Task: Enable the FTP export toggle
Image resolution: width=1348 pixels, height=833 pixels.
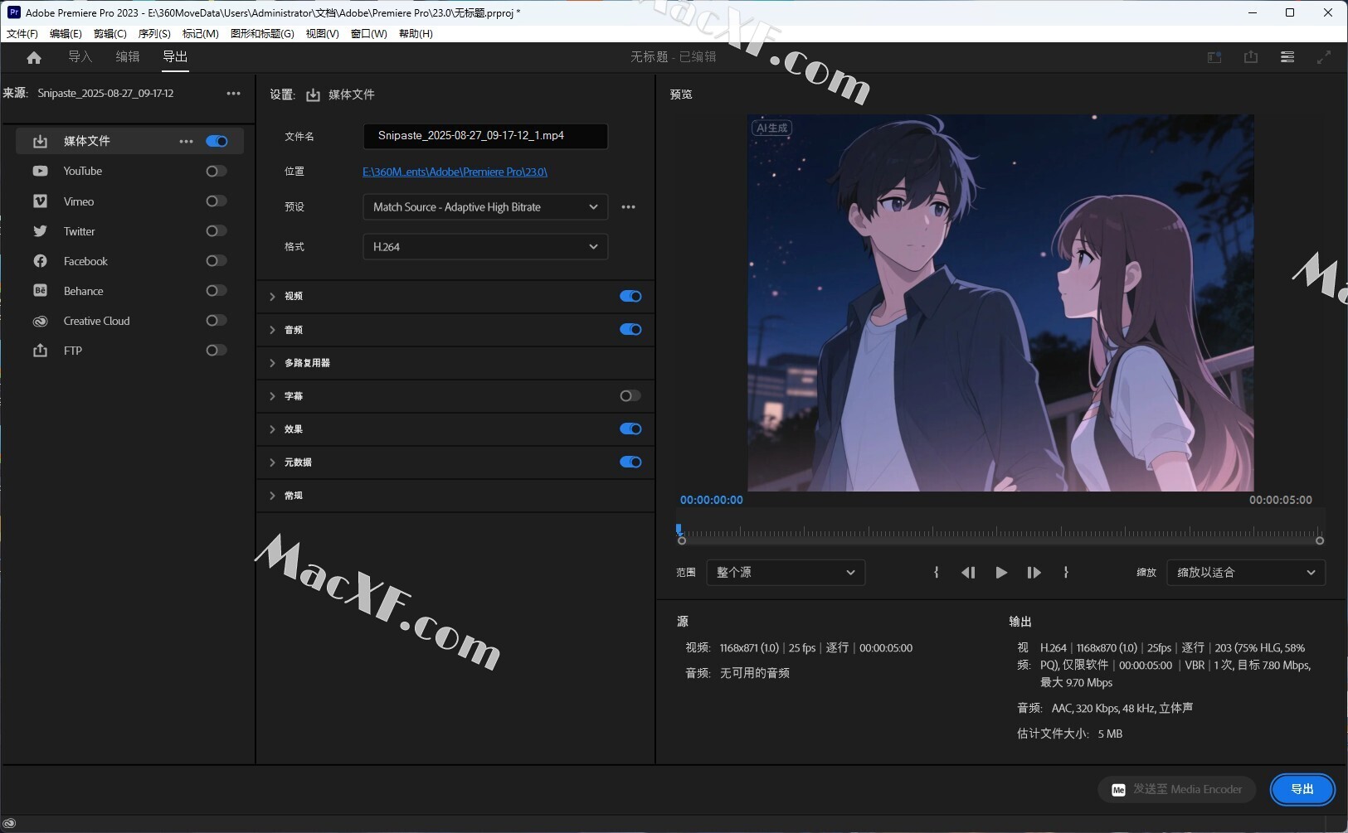Action: tap(217, 351)
